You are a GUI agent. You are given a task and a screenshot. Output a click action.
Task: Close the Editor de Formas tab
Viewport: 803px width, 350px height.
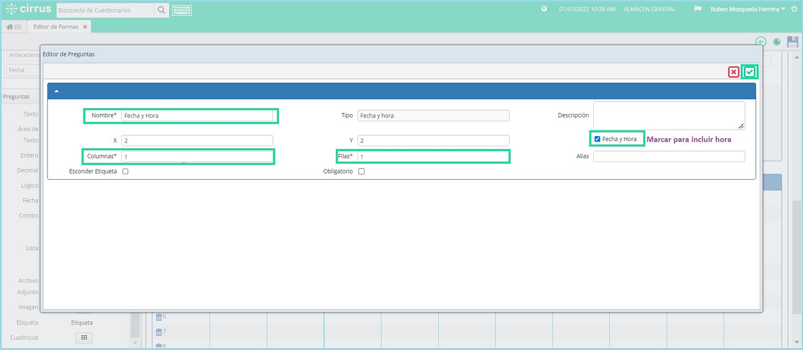[x=85, y=26]
